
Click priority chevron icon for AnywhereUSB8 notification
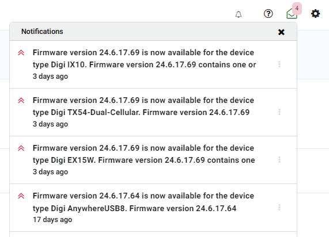pyautogui.click(x=21, y=196)
